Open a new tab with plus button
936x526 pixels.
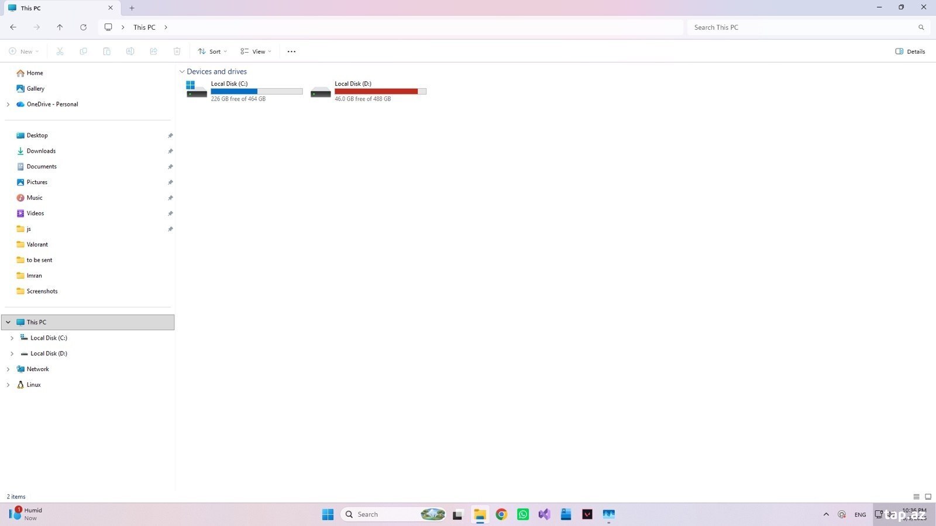tap(132, 8)
